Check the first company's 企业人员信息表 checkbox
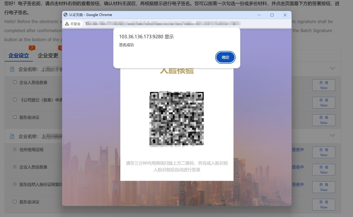 point(15,82)
